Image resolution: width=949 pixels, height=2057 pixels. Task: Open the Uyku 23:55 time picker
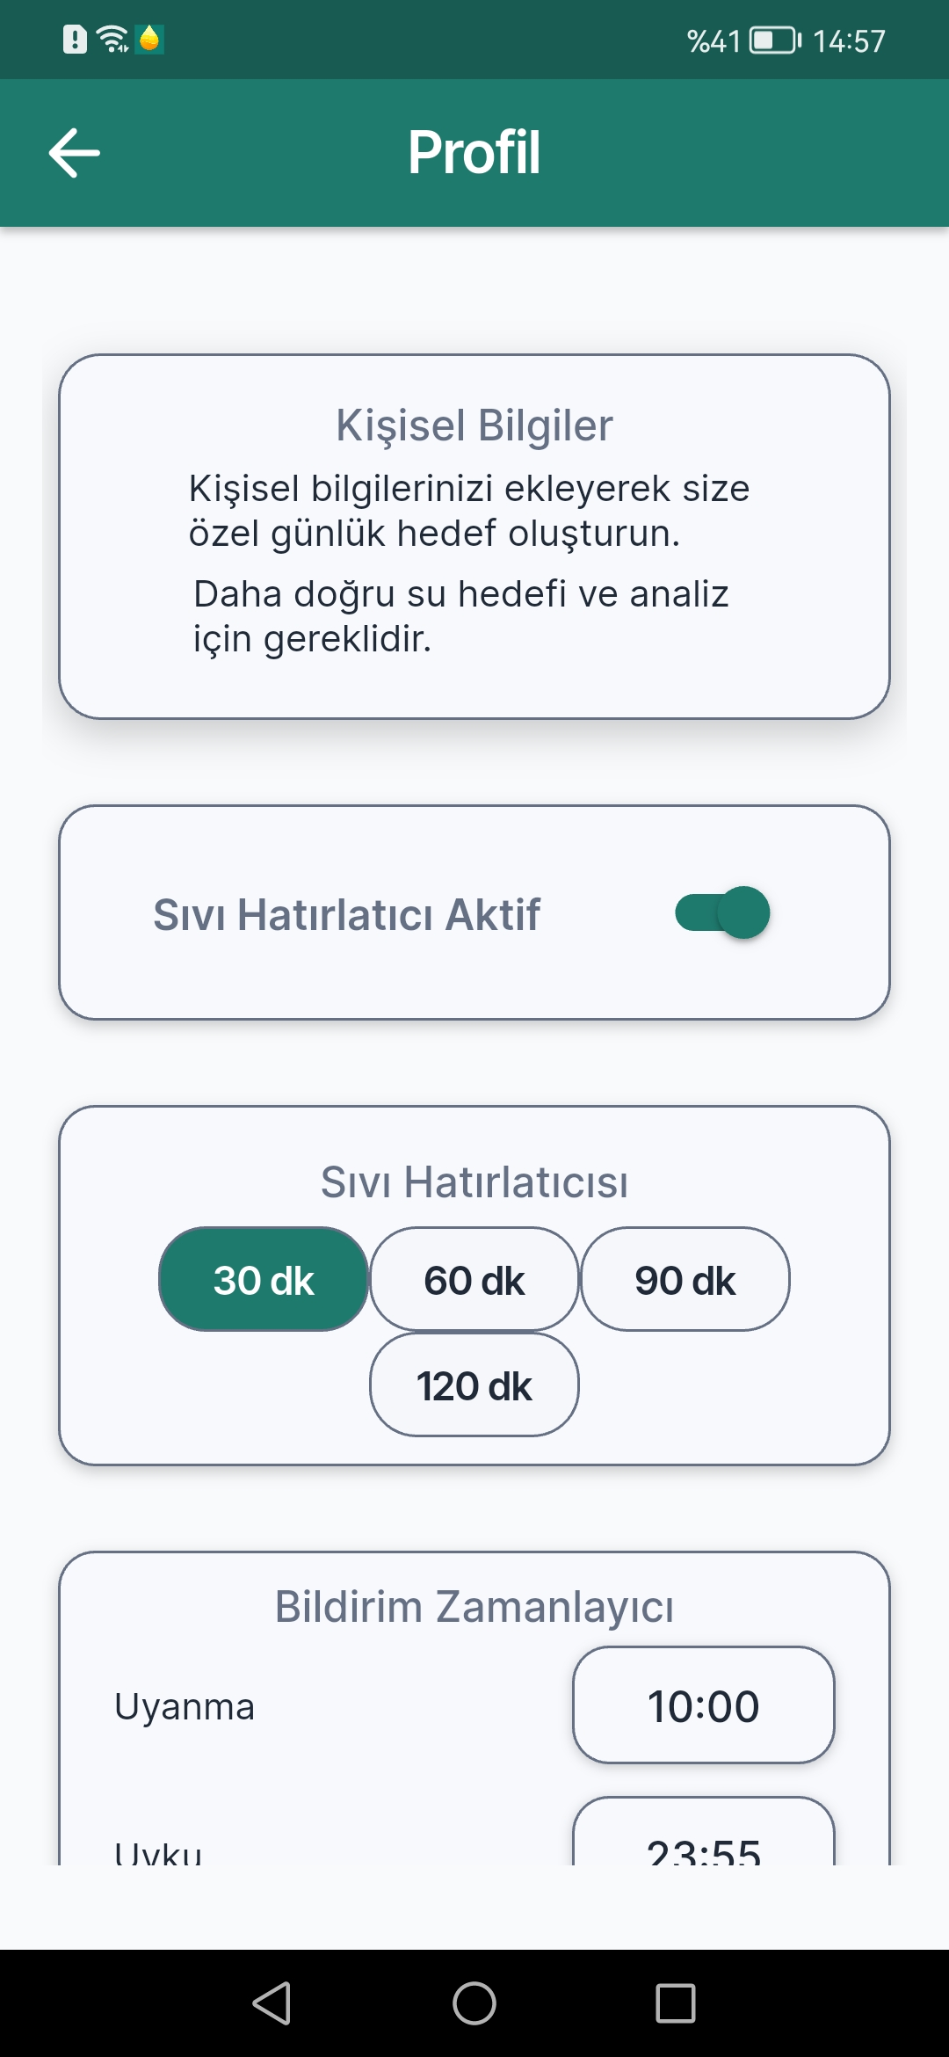tap(704, 1832)
